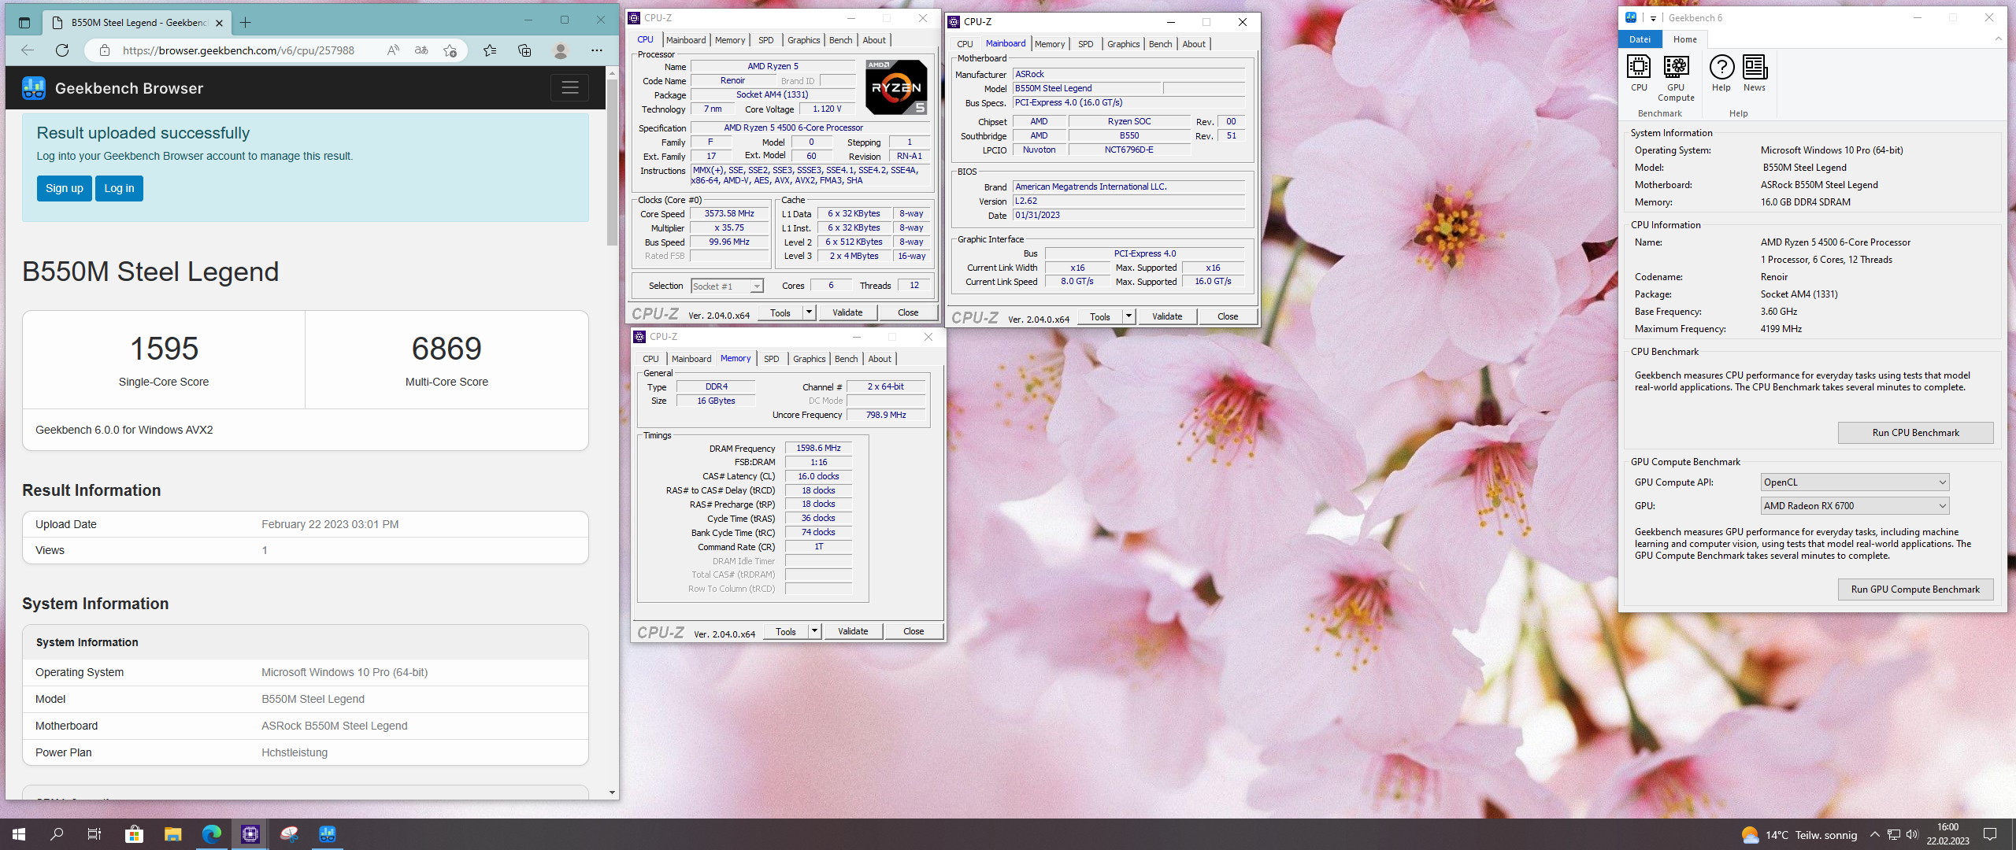Click Run CPU Benchmark button
Image resolution: width=2016 pixels, height=850 pixels.
click(x=1915, y=433)
